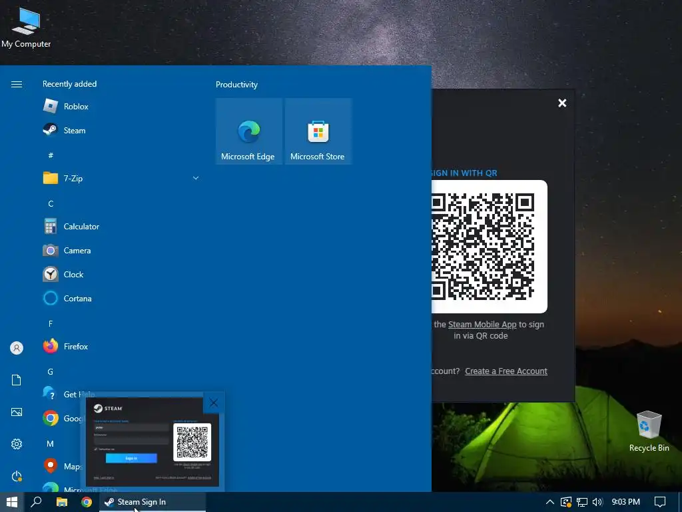Select the My Computer desktop icon

point(26,27)
